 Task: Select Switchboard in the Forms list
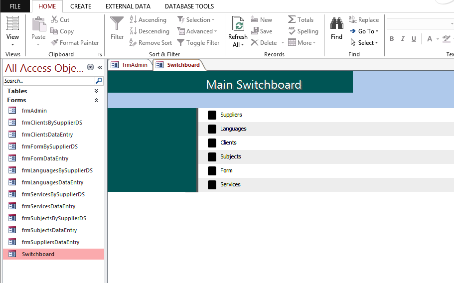point(53,254)
